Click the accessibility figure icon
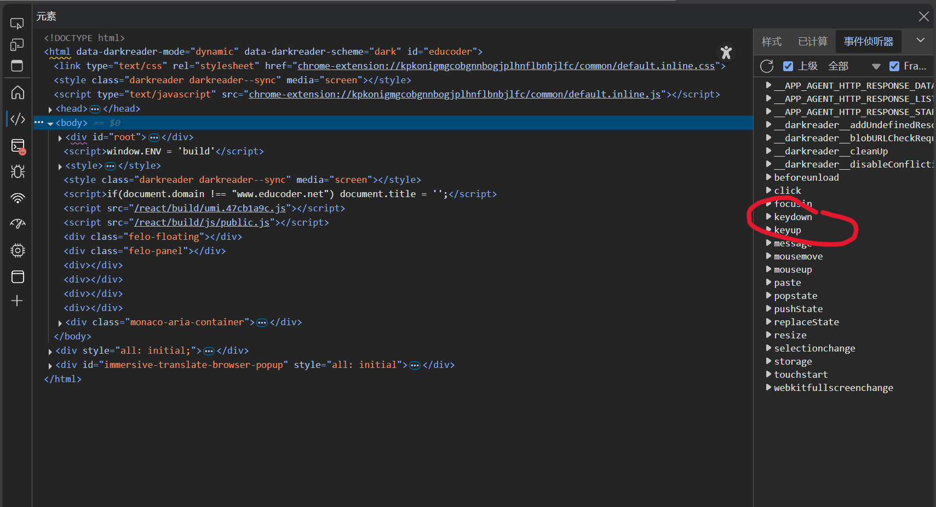The height and width of the screenshot is (507, 936). pos(726,53)
